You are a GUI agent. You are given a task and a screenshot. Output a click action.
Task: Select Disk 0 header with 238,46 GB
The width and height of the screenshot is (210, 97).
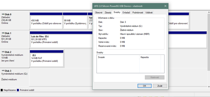click(15, 21)
